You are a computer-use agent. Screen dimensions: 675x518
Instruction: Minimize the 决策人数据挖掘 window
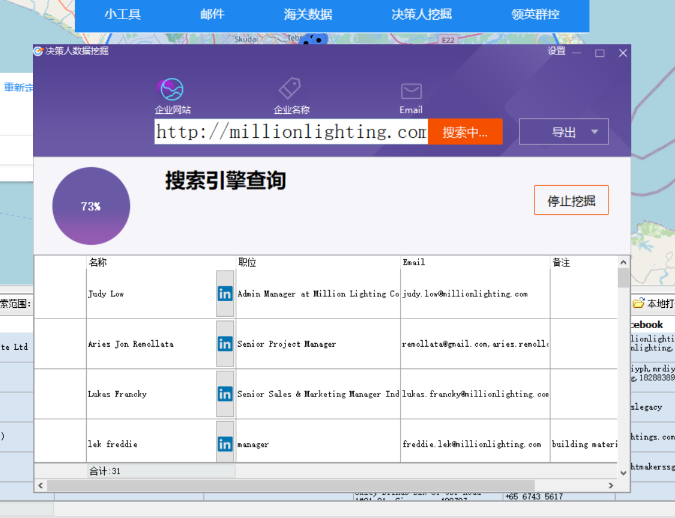click(x=577, y=53)
